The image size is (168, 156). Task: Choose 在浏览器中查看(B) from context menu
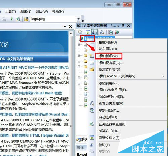click(132, 124)
